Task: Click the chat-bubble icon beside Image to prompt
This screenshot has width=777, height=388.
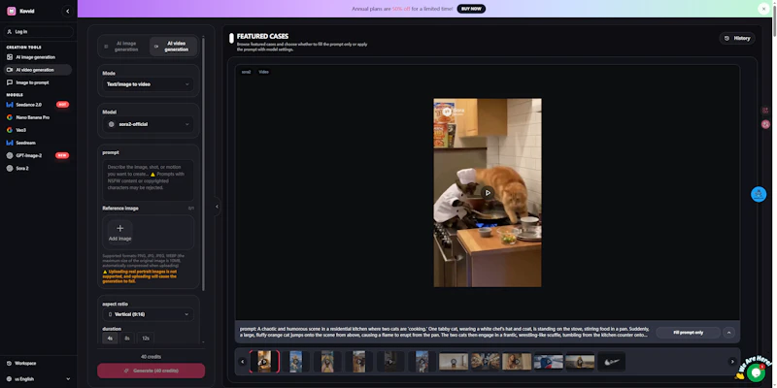Action: [x=10, y=82]
